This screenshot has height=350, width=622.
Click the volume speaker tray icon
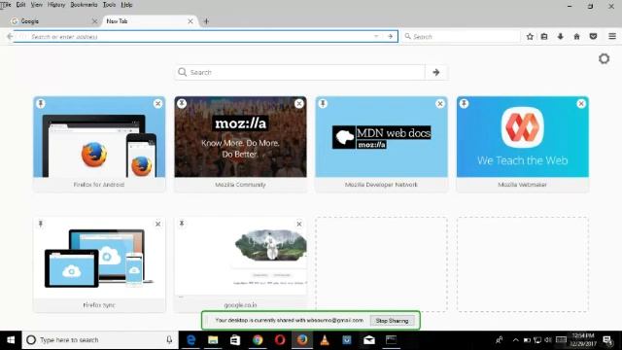(x=548, y=340)
